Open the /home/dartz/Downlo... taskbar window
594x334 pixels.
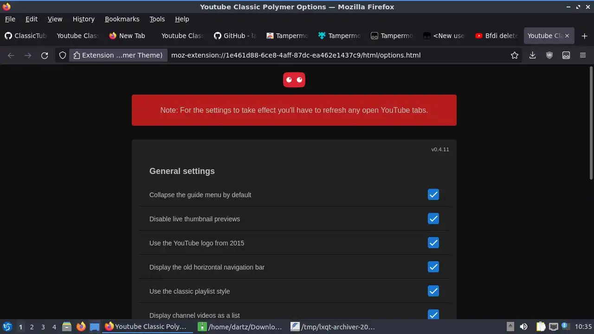click(240, 327)
